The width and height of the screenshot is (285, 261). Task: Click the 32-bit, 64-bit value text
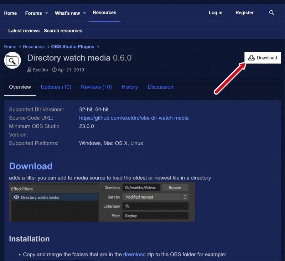click(94, 110)
